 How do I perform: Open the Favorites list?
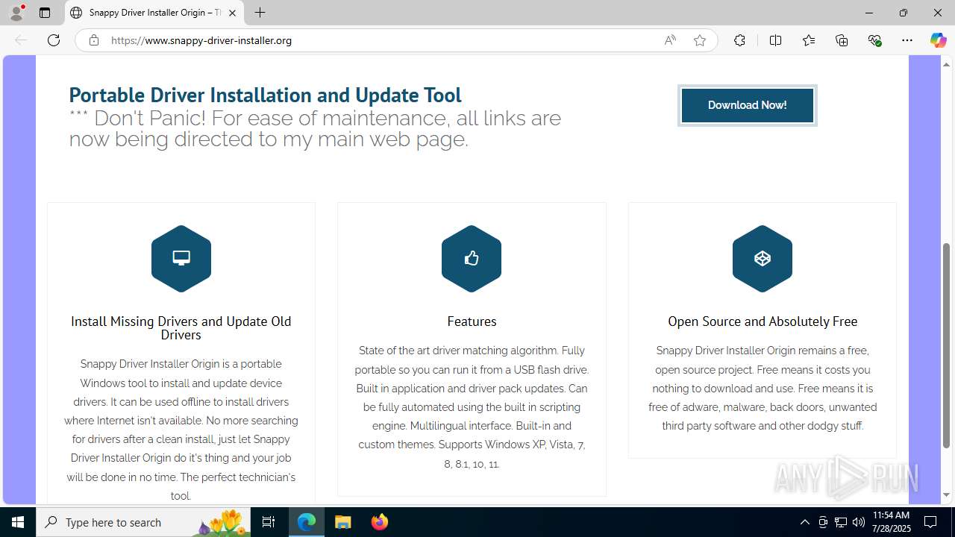point(809,40)
